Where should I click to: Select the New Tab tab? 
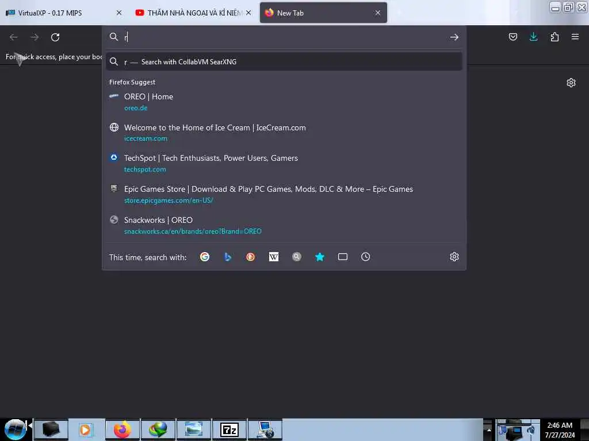pyautogui.click(x=323, y=13)
